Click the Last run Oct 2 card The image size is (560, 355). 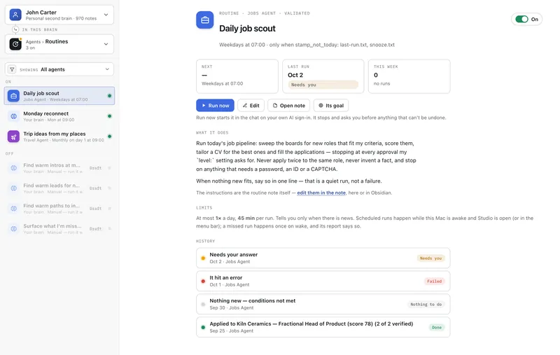point(323,76)
